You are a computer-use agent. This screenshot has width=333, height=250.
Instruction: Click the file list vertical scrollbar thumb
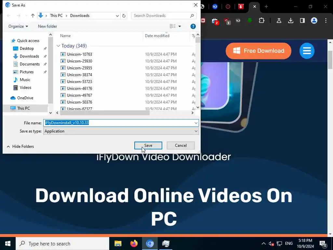point(198,40)
